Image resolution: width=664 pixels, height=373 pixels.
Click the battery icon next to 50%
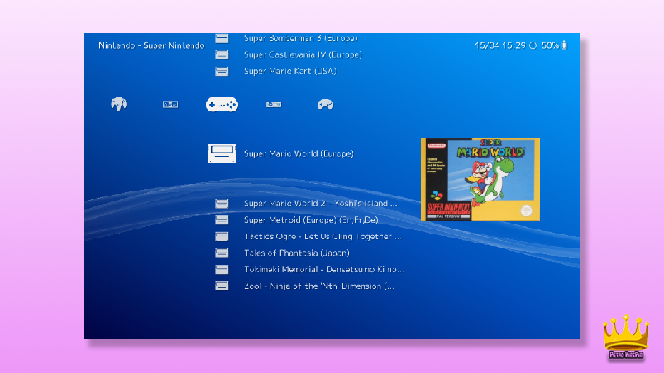[x=565, y=45]
